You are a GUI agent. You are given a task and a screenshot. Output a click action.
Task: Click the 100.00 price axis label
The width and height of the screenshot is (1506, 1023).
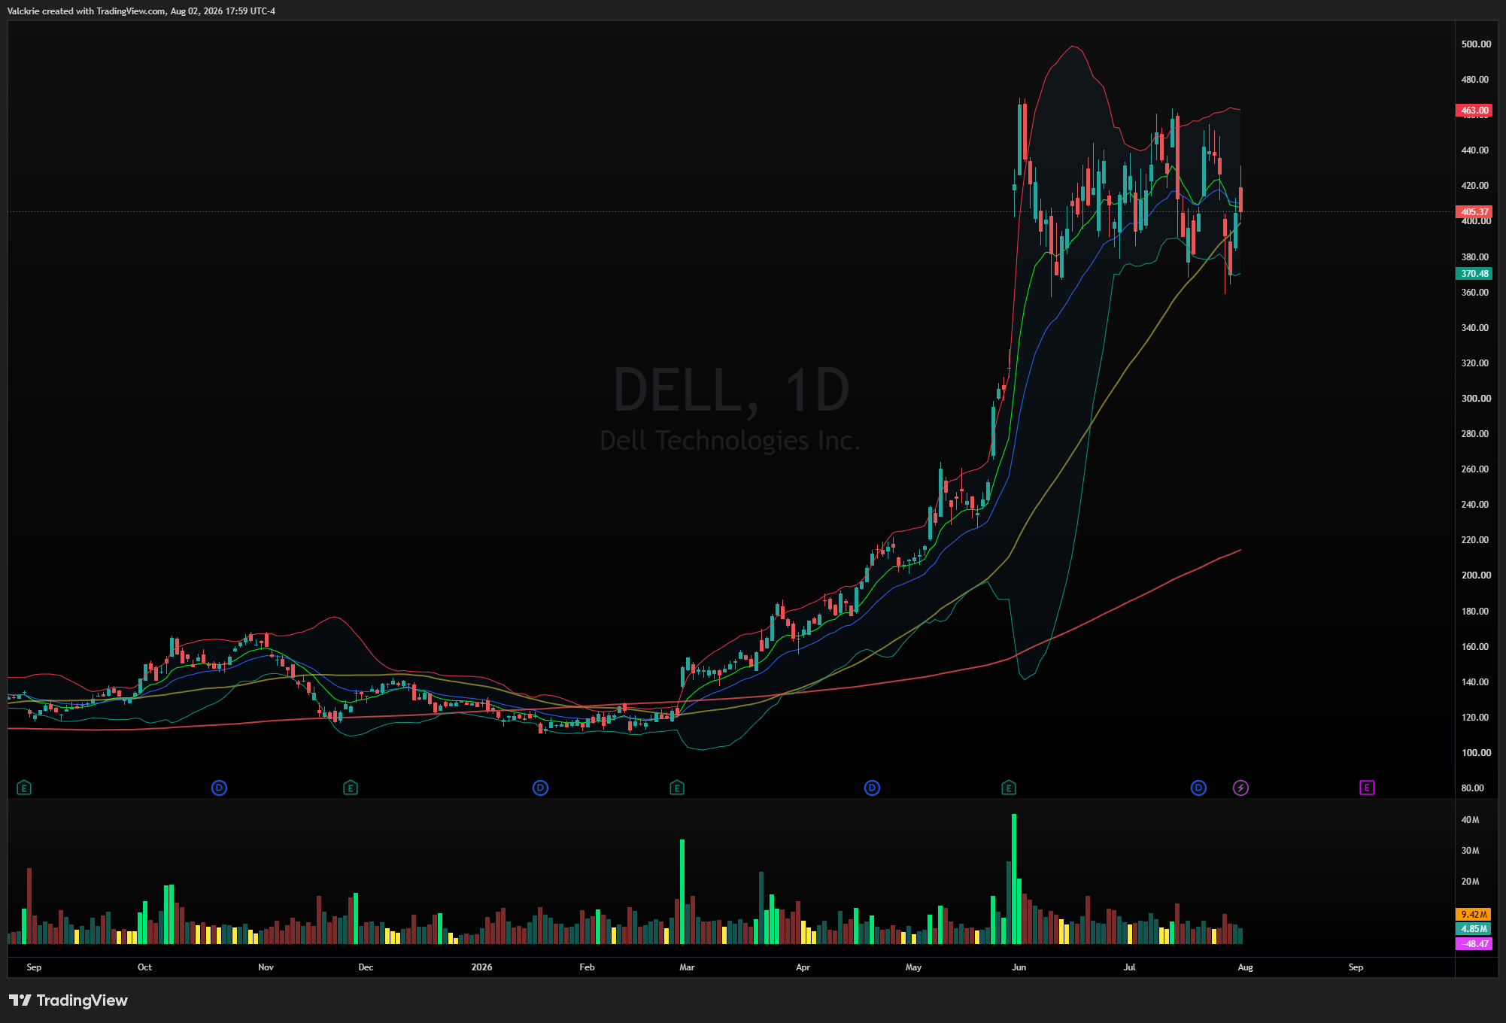click(x=1476, y=753)
